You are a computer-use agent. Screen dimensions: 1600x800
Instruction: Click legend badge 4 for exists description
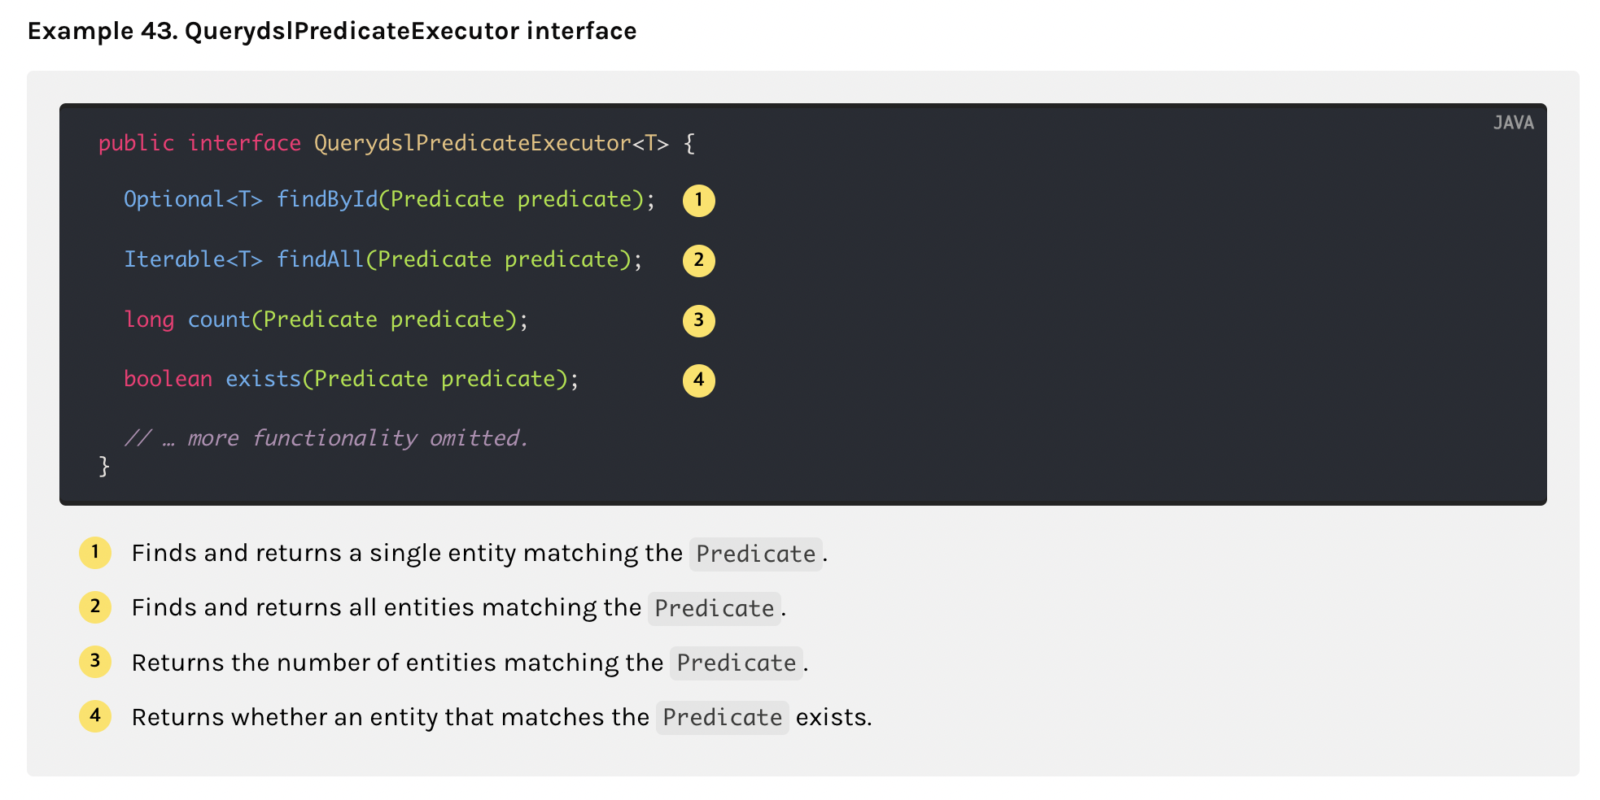95,716
